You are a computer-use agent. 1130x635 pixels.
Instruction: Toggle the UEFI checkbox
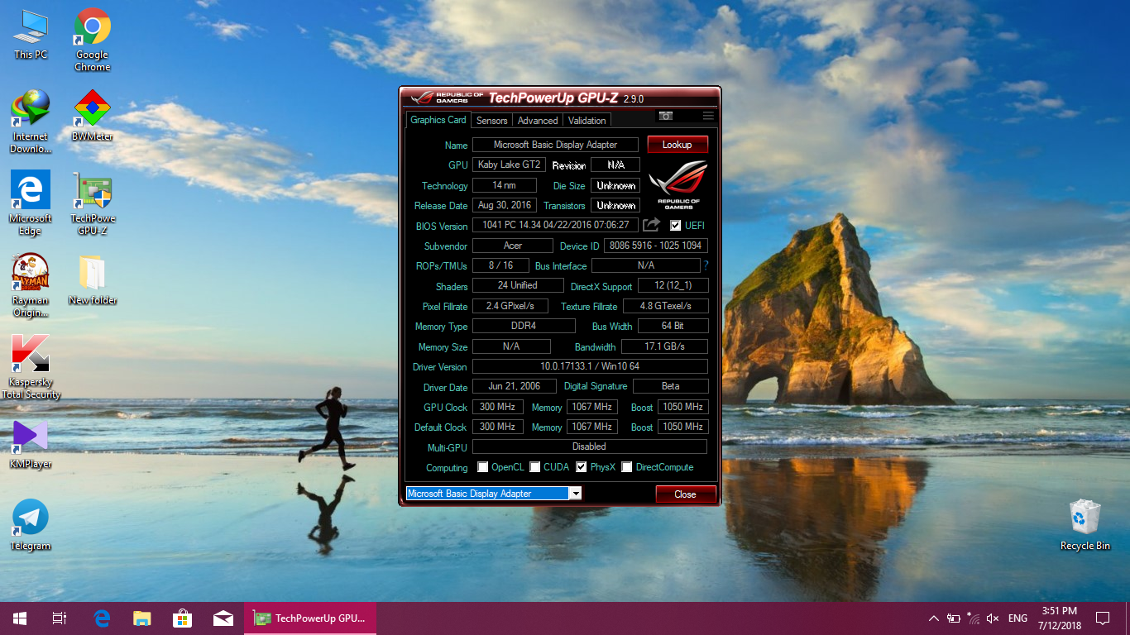[x=676, y=225]
